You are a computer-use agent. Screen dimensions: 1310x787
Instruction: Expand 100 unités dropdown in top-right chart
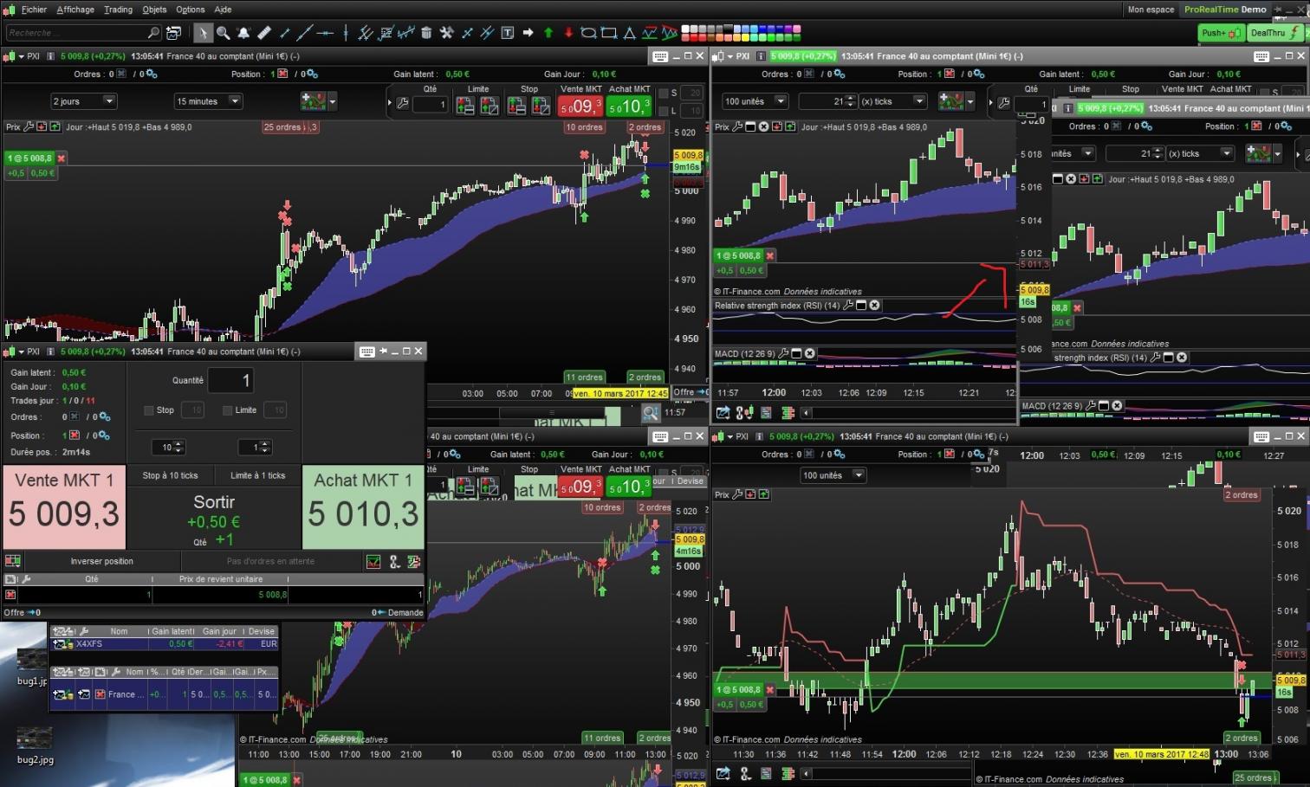781,101
